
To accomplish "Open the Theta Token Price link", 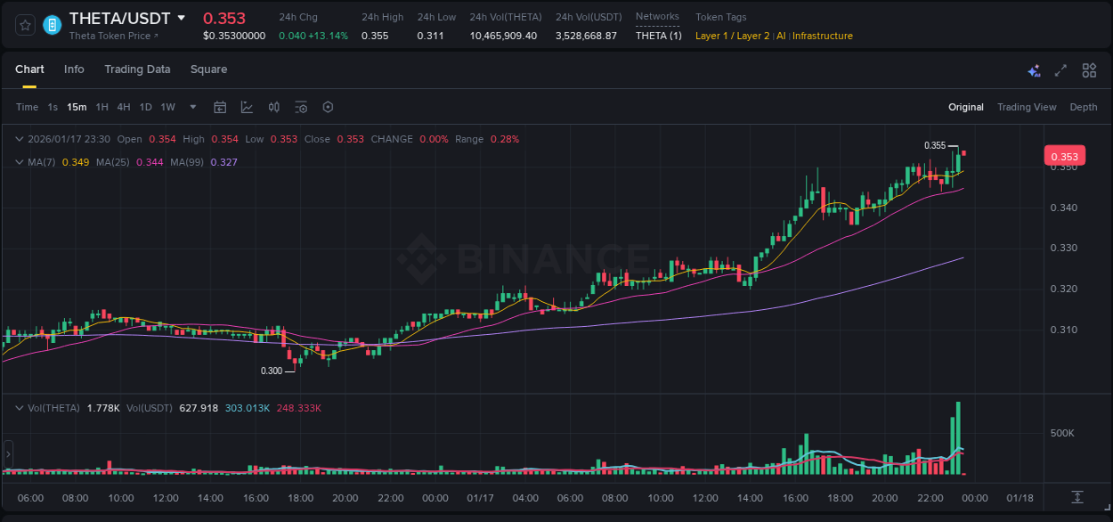I will point(109,36).
